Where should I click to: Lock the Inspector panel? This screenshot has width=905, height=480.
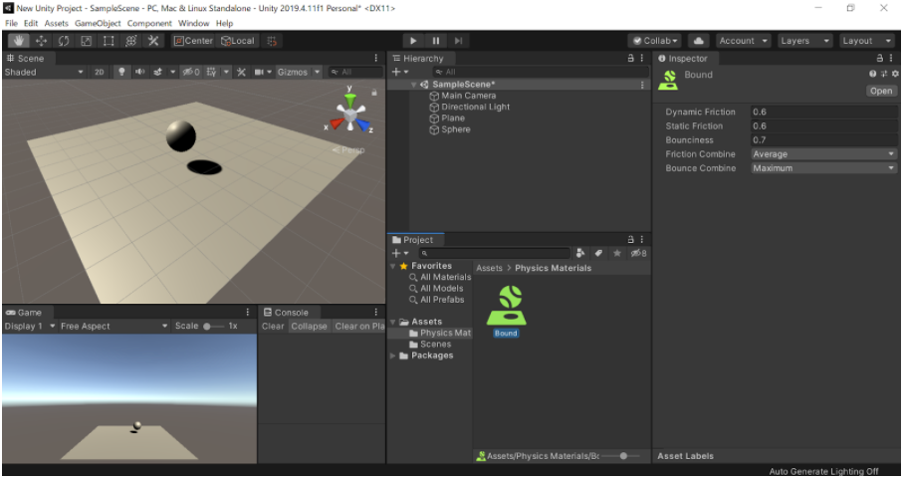(879, 58)
